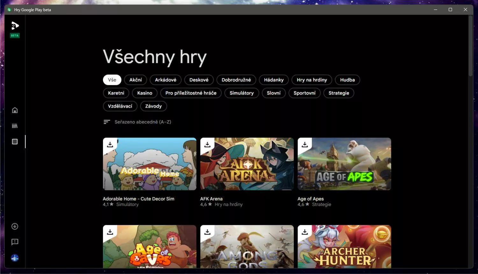Open the Among Gods game thumbnail
The width and height of the screenshot is (478, 274).
tap(247, 247)
